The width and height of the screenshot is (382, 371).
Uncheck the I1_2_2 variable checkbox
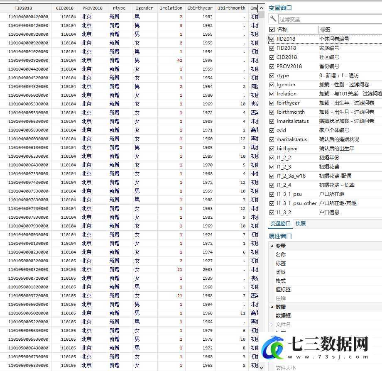(x=272, y=158)
